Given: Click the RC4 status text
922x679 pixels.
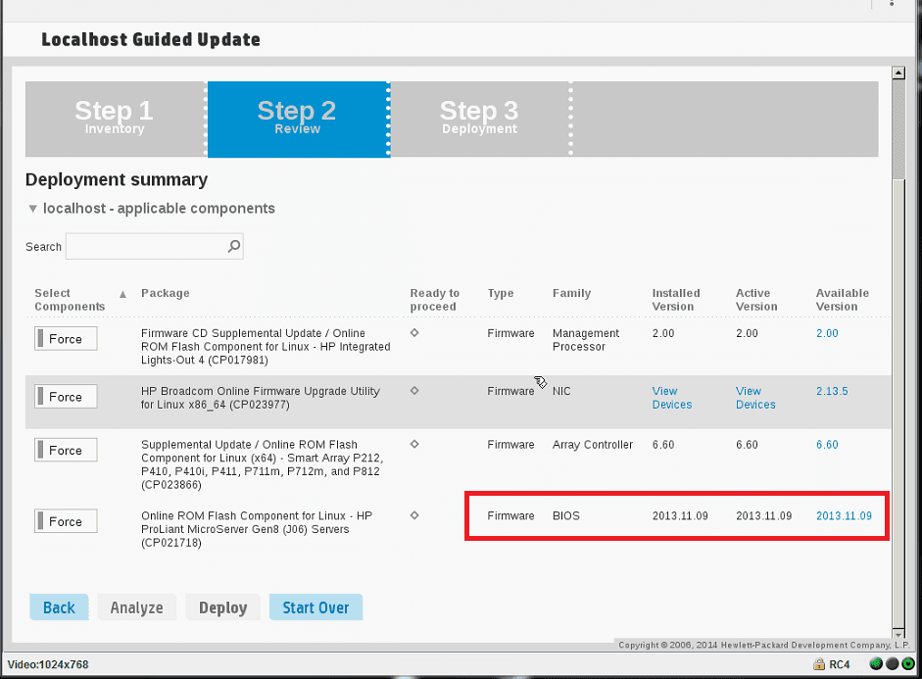Looking at the screenshot, I should coord(839,664).
